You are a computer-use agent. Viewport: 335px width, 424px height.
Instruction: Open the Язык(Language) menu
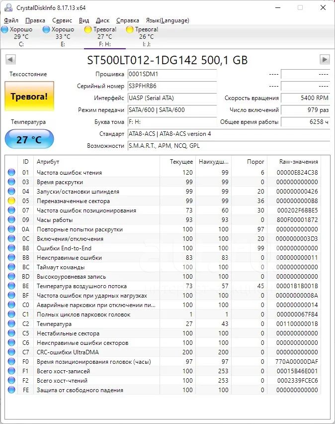coord(167,20)
